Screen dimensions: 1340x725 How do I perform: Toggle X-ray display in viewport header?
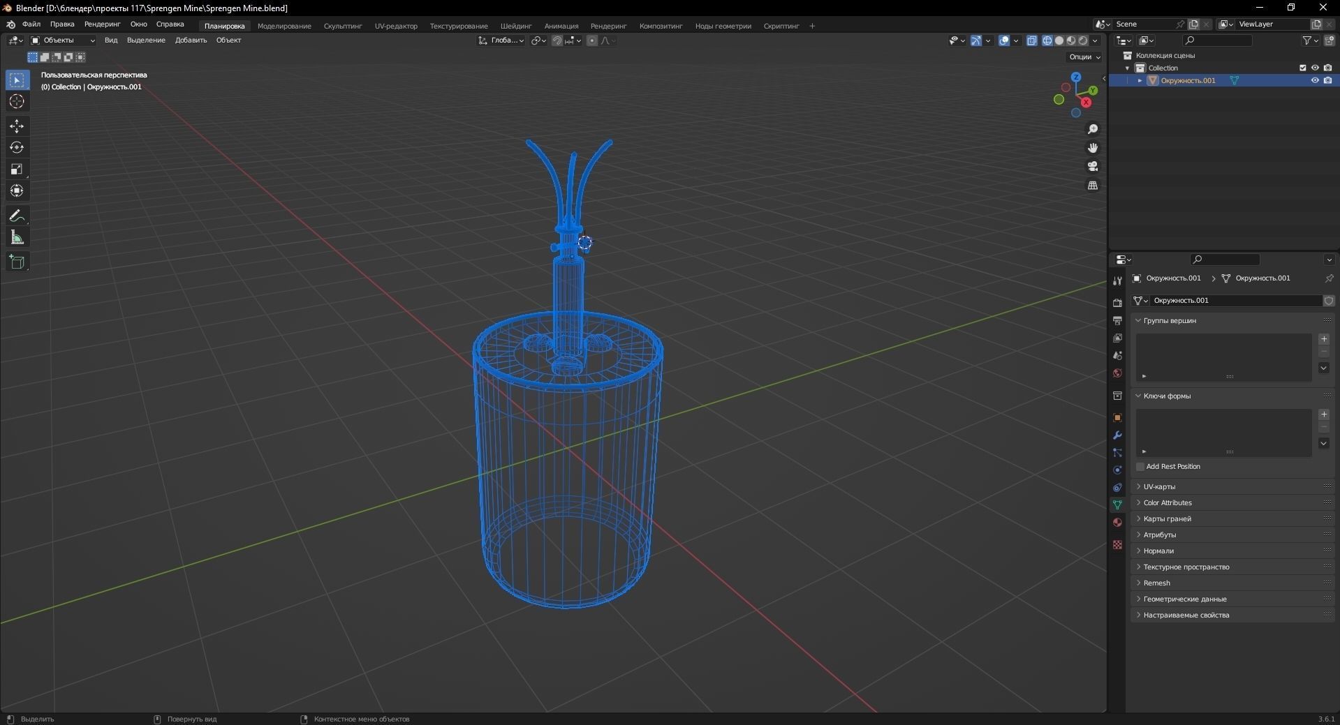coord(1032,40)
